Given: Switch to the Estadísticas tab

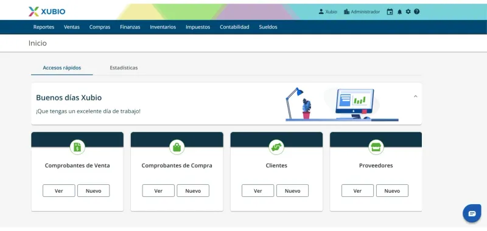Looking at the screenshot, I should 124,67.
